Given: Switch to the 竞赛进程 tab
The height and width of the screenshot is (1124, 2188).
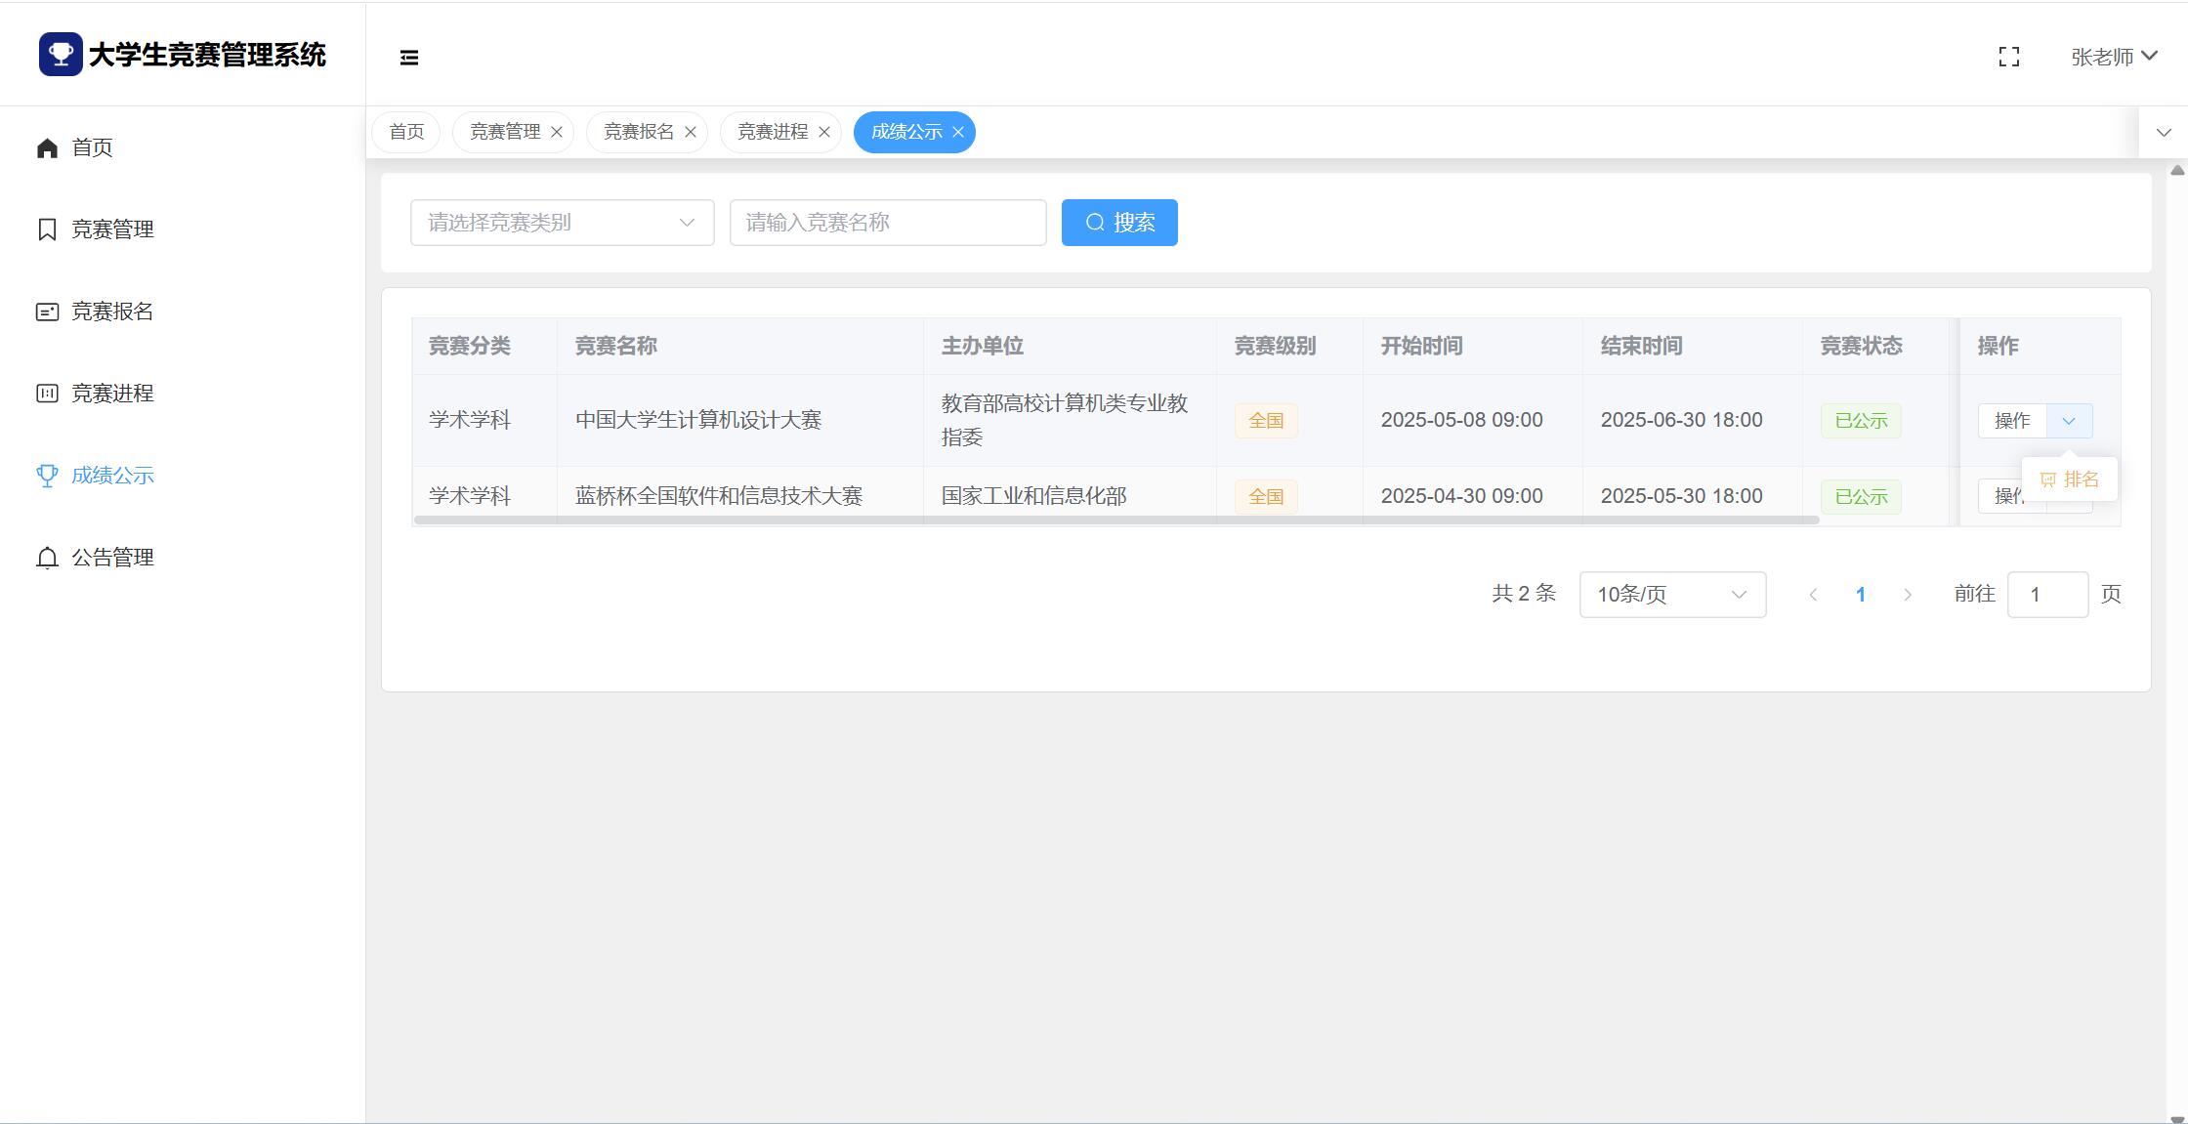Looking at the screenshot, I should (772, 132).
